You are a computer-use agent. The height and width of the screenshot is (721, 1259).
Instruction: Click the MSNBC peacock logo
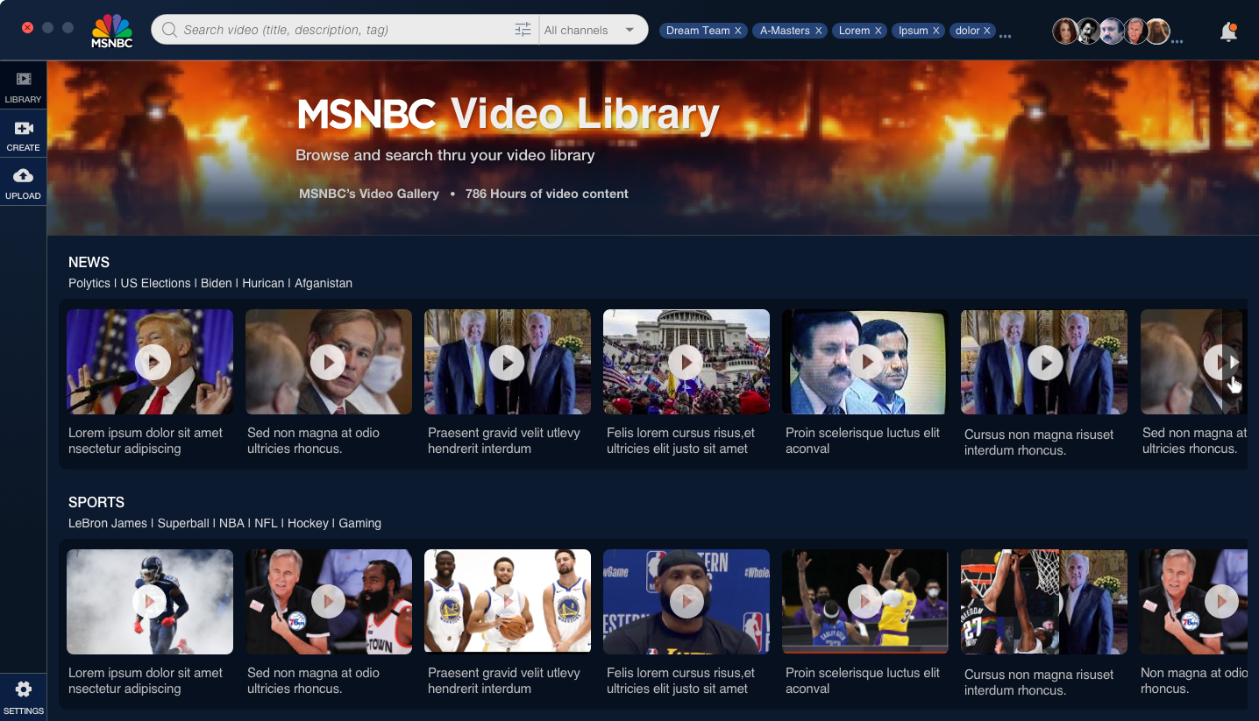pos(112,31)
